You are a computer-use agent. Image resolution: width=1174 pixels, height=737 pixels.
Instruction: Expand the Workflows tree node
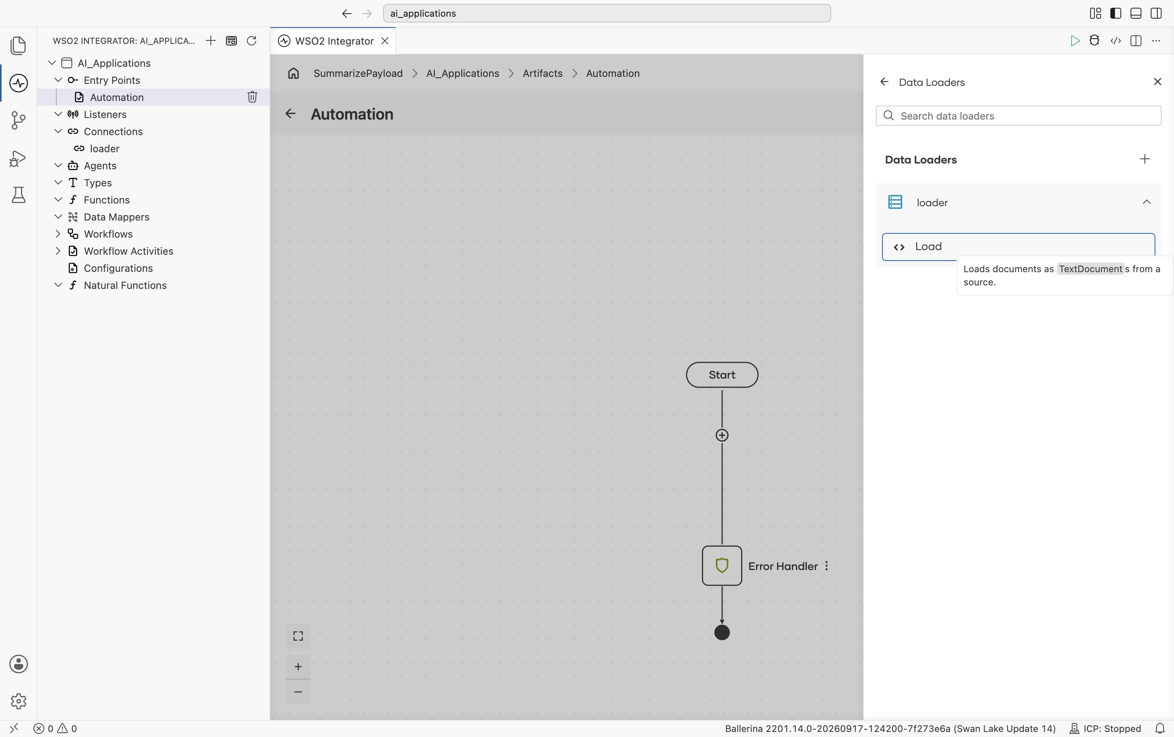tap(58, 234)
